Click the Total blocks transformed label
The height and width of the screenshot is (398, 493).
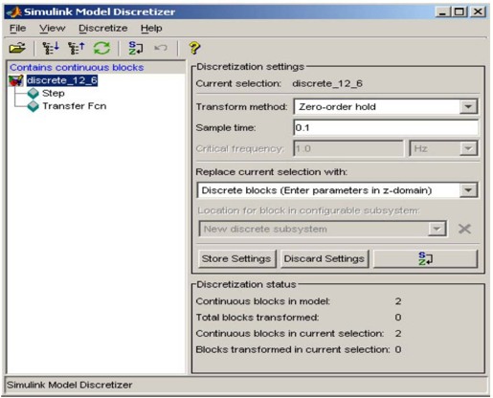tap(258, 318)
